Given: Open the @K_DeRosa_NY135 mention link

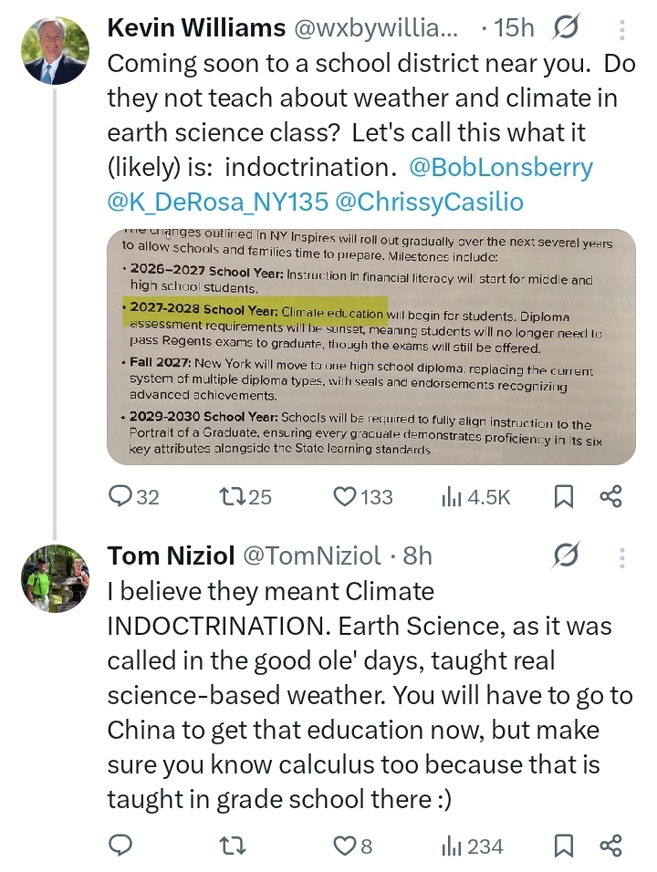Looking at the screenshot, I should pyautogui.click(x=215, y=202).
